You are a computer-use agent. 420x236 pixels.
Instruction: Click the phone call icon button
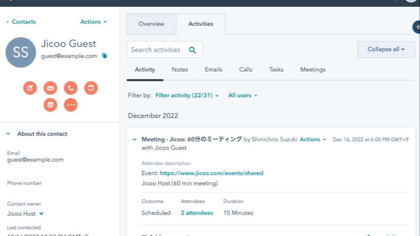[71, 88]
